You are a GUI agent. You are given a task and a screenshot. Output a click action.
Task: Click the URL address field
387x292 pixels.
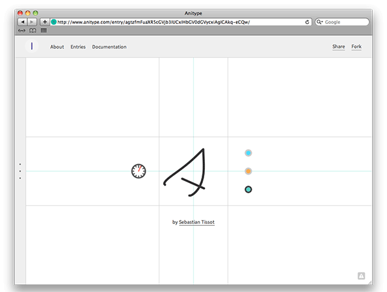click(x=181, y=22)
